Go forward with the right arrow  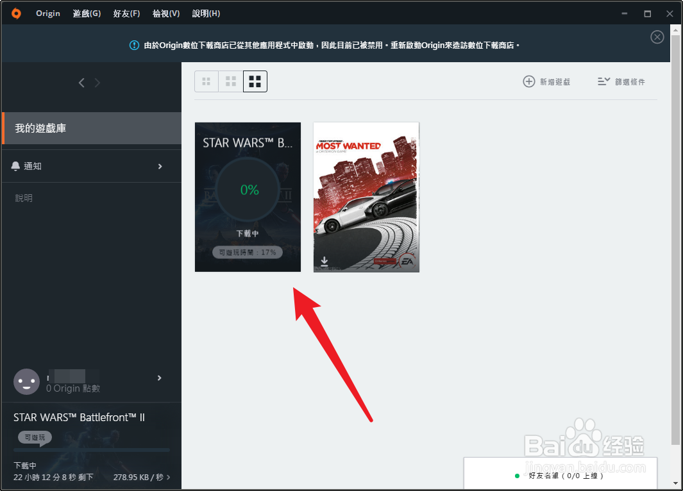[x=97, y=83]
